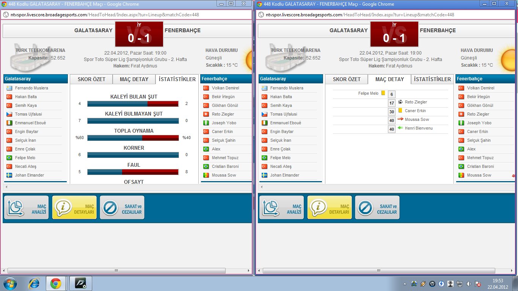The image size is (518, 291).
Task: Click the Ivory Coast flag beside Emmanuel Eboué, left window
Action: click(x=9, y=123)
